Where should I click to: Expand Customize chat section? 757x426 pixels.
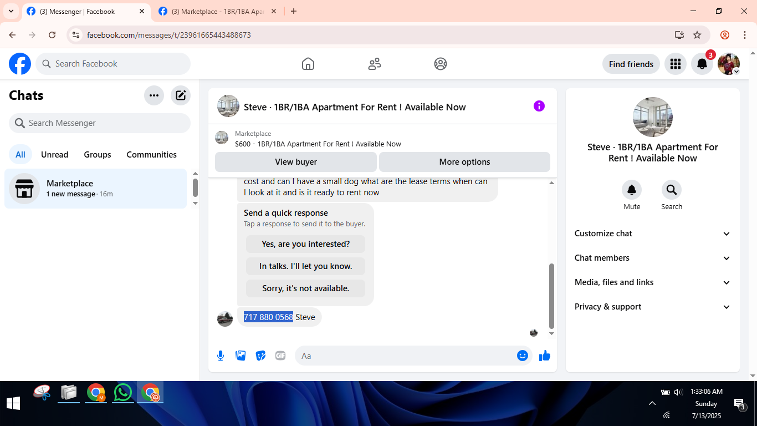point(653,234)
